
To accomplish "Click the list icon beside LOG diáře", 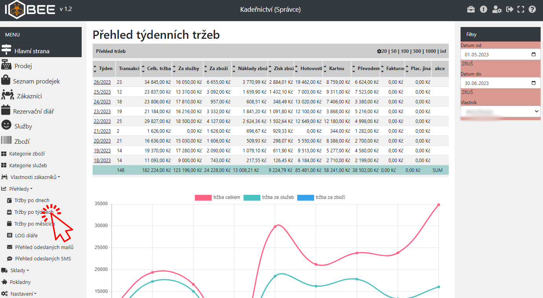I will [x=10, y=235].
